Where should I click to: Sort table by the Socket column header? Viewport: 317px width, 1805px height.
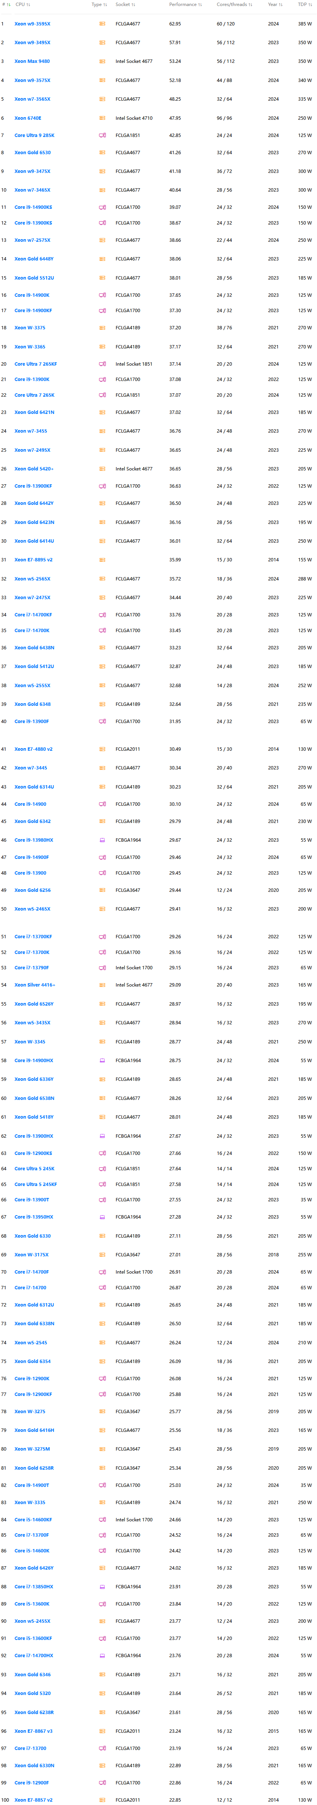pos(125,5)
